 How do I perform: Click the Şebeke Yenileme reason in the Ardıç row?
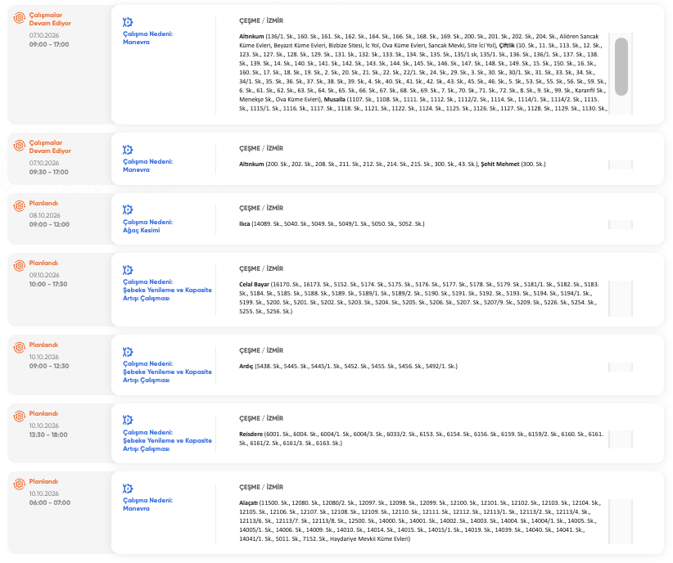tap(167, 372)
